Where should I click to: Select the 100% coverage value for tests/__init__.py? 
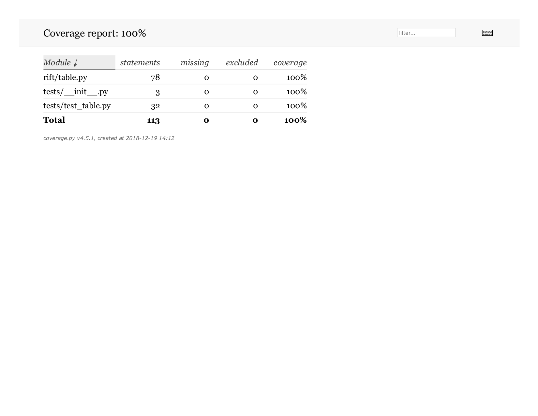[x=296, y=92]
